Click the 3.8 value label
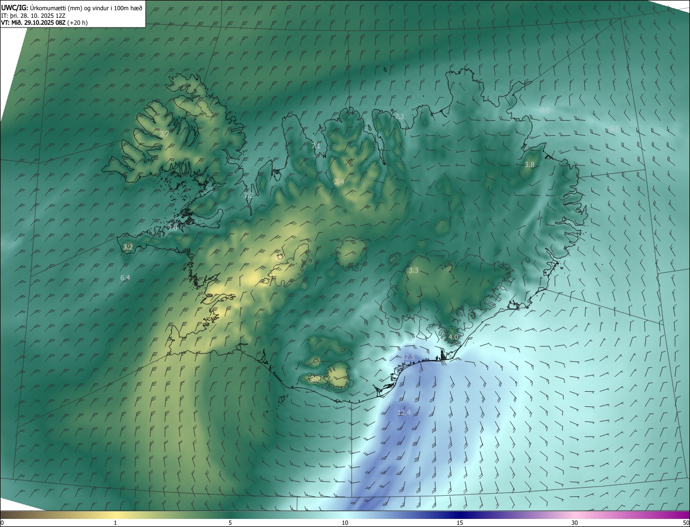The width and height of the screenshot is (690, 527). coord(529,164)
